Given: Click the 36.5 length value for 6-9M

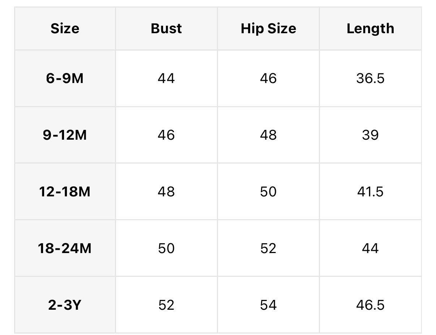Looking at the screenshot, I should [370, 78].
